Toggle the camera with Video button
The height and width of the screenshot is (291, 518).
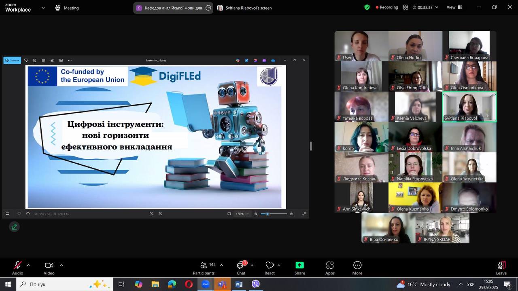[x=49, y=268]
